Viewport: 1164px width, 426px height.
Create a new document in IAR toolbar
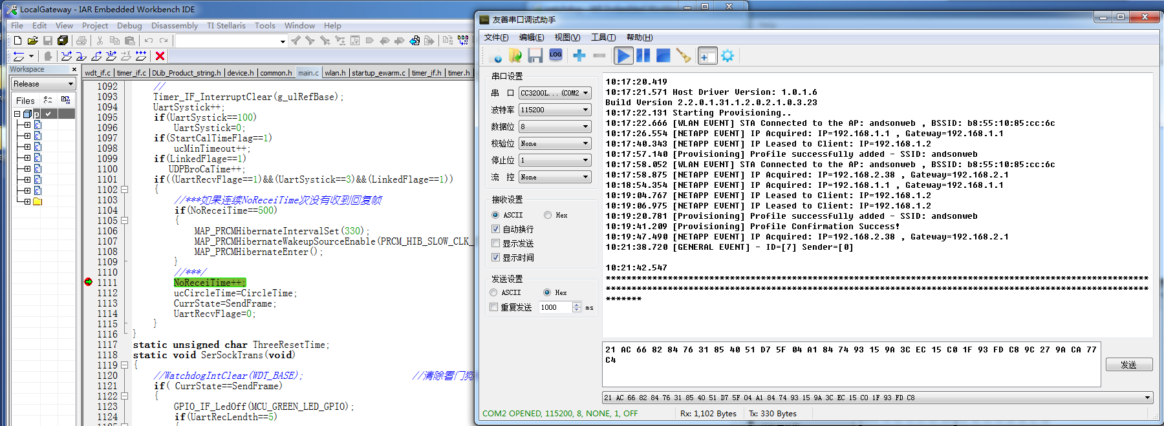(17, 41)
